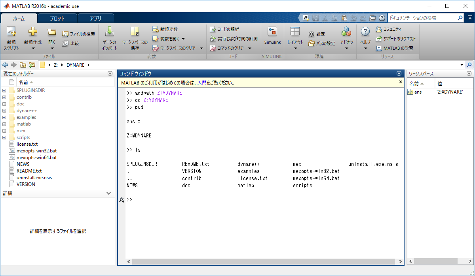475x276 pixels.
Task: Click the 新規スクリプト (New Script) icon
Action: (11, 32)
